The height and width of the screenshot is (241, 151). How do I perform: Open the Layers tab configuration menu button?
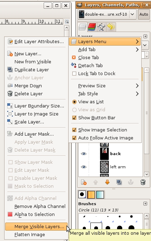pos(145,36)
